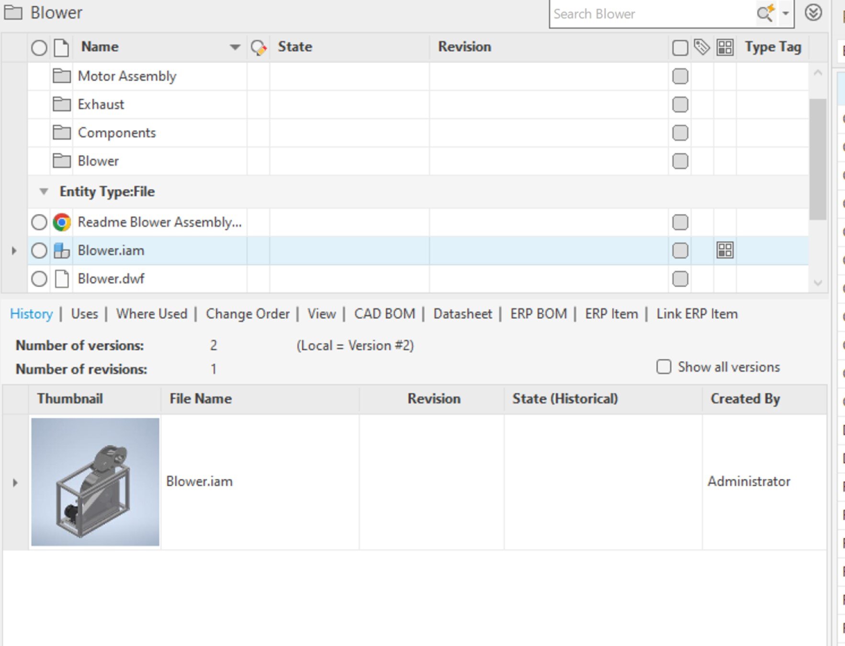Viewport: 845px width, 646px height.
Task: Select the Motor Assembly folder name
Action: [x=127, y=76]
